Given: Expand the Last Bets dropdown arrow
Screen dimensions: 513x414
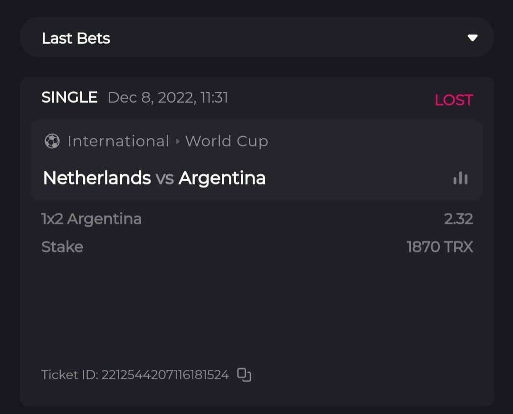Looking at the screenshot, I should click(472, 38).
